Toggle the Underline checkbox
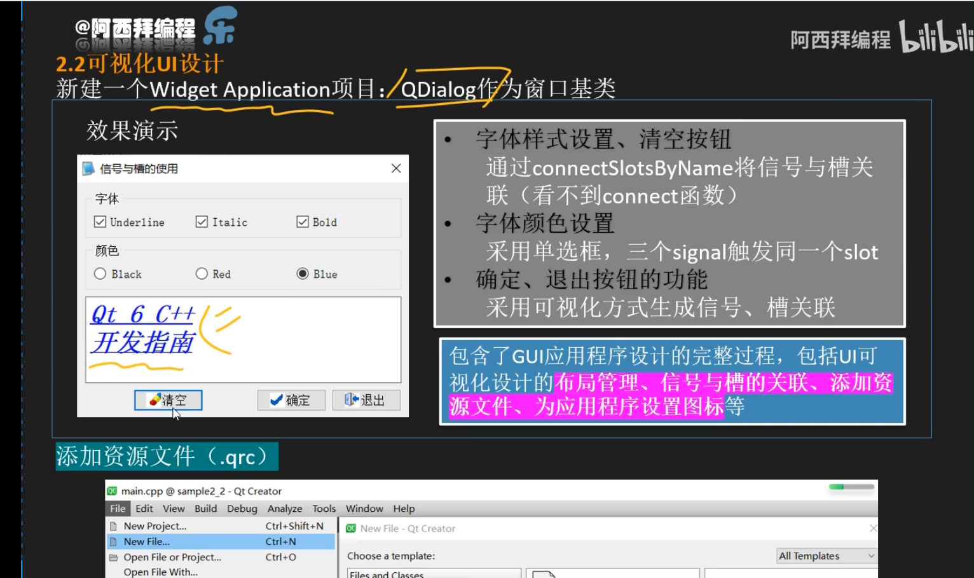The height and width of the screenshot is (578, 974). coord(100,222)
